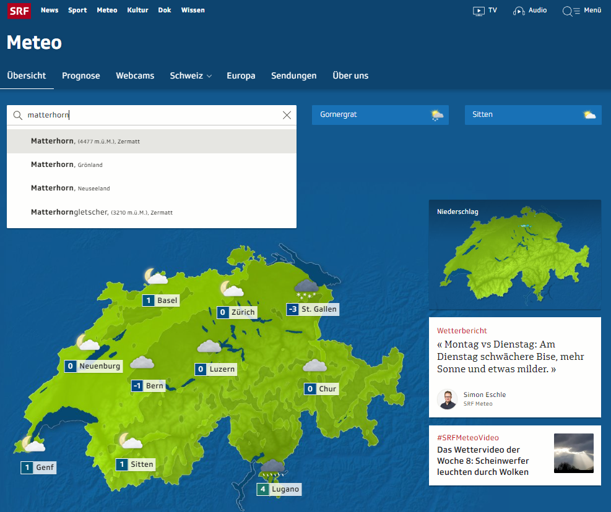
Task: Open the Niederschlag map thumbnail
Action: click(x=515, y=255)
